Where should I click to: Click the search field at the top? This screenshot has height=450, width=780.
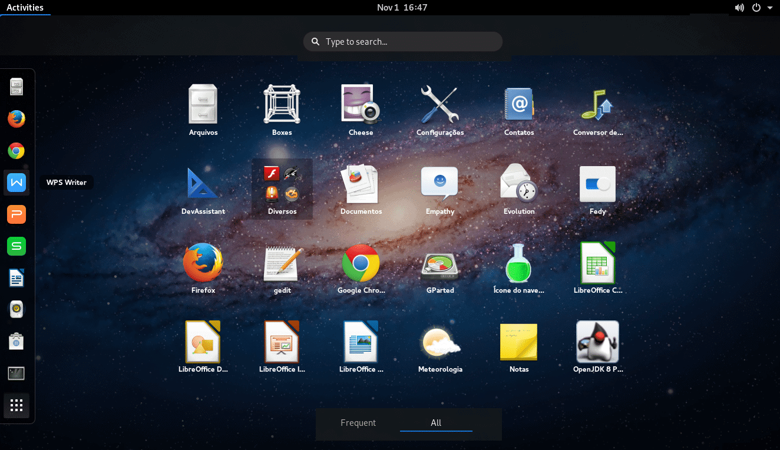click(x=402, y=41)
